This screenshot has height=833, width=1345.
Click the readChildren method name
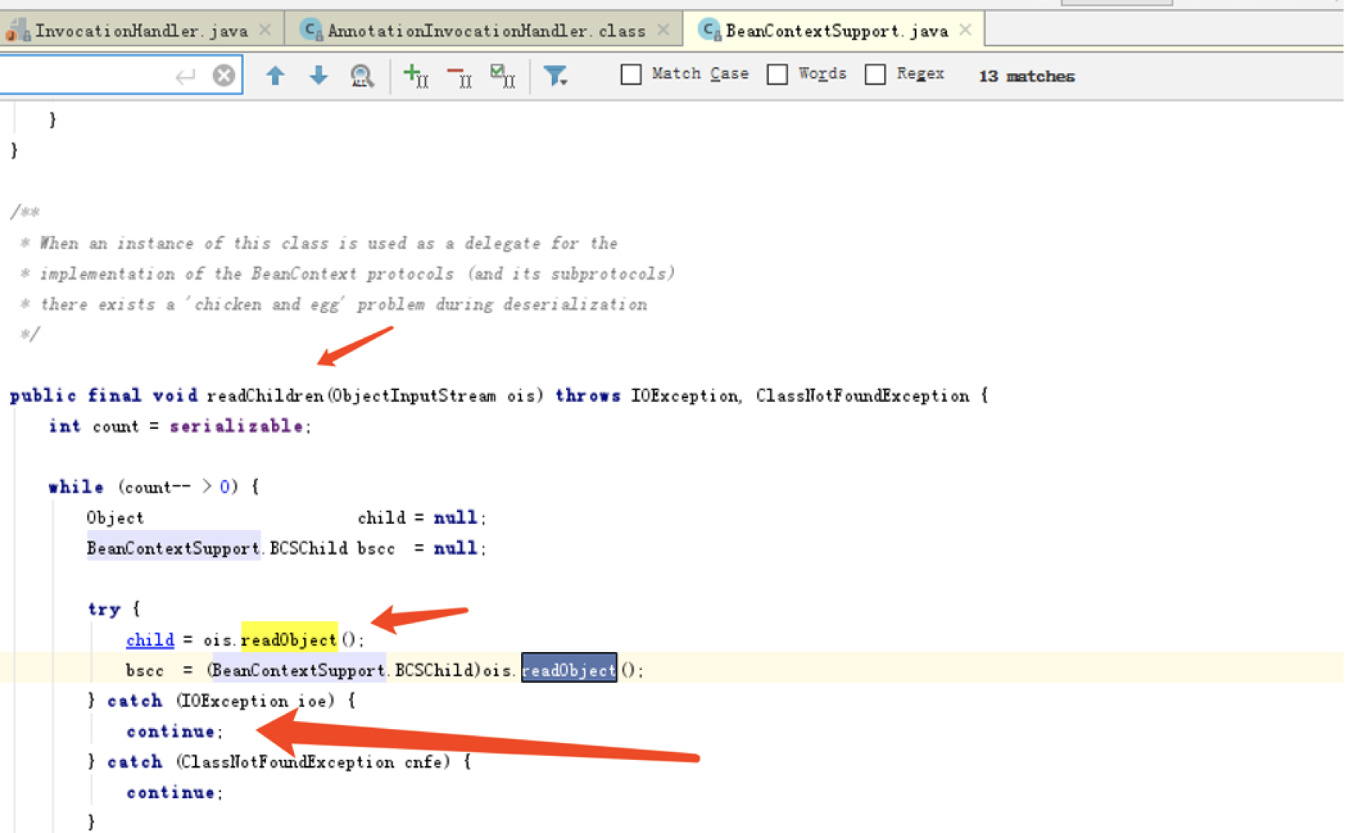pos(265,396)
